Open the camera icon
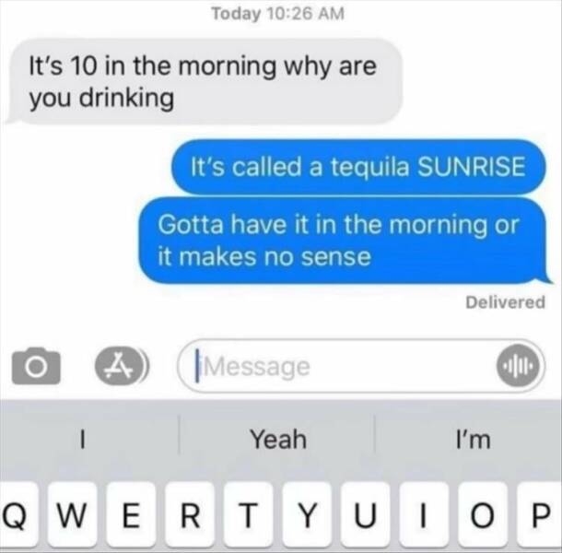 click(x=36, y=366)
